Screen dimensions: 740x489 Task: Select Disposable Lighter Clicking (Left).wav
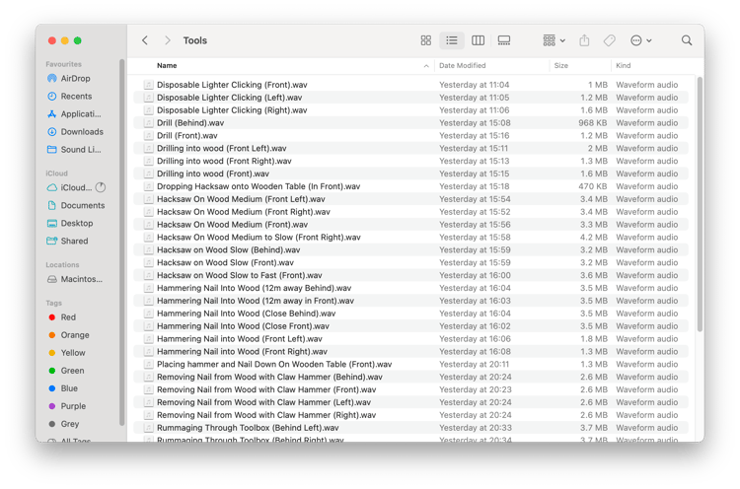click(x=410, y=98)
